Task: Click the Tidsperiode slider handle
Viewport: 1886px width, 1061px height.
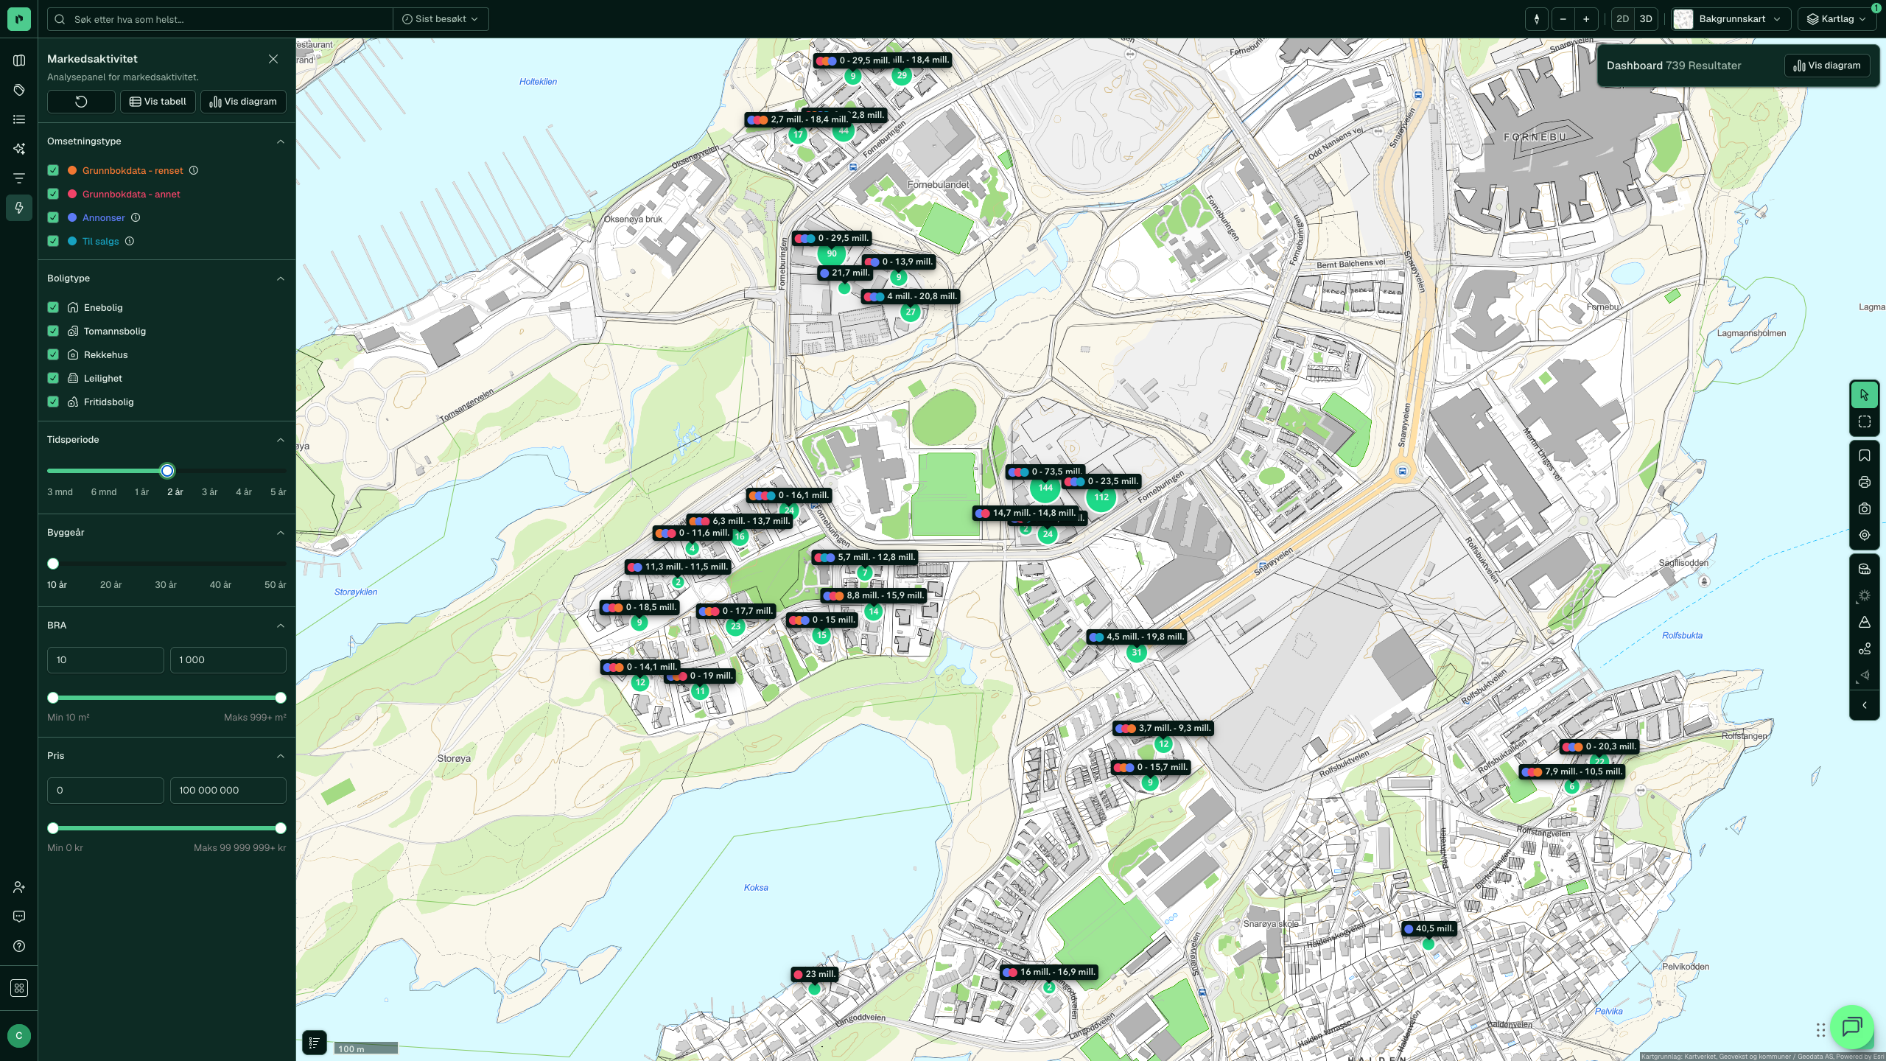Action: point(167,471)
